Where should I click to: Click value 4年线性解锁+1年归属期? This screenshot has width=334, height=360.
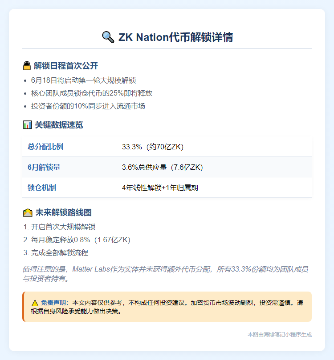pos(160,188)
